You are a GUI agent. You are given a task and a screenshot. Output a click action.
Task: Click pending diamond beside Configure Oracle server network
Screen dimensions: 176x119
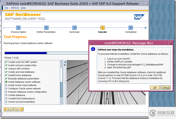point(6,89)
